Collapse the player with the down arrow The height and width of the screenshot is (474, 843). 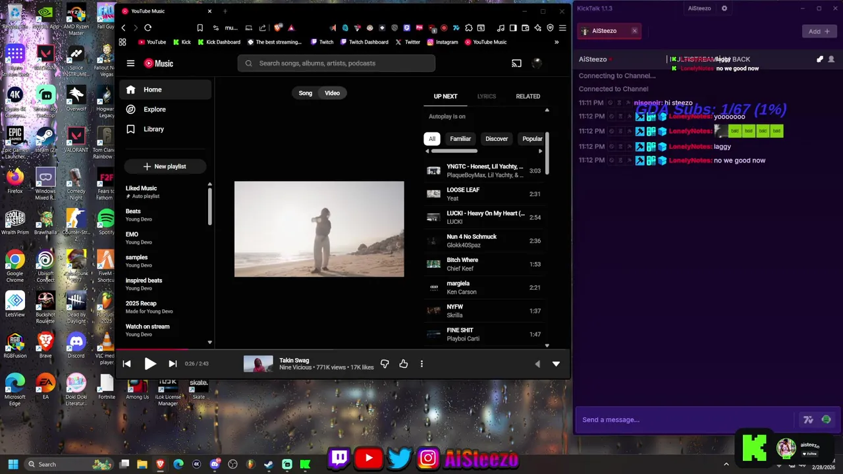coord(556,363)
